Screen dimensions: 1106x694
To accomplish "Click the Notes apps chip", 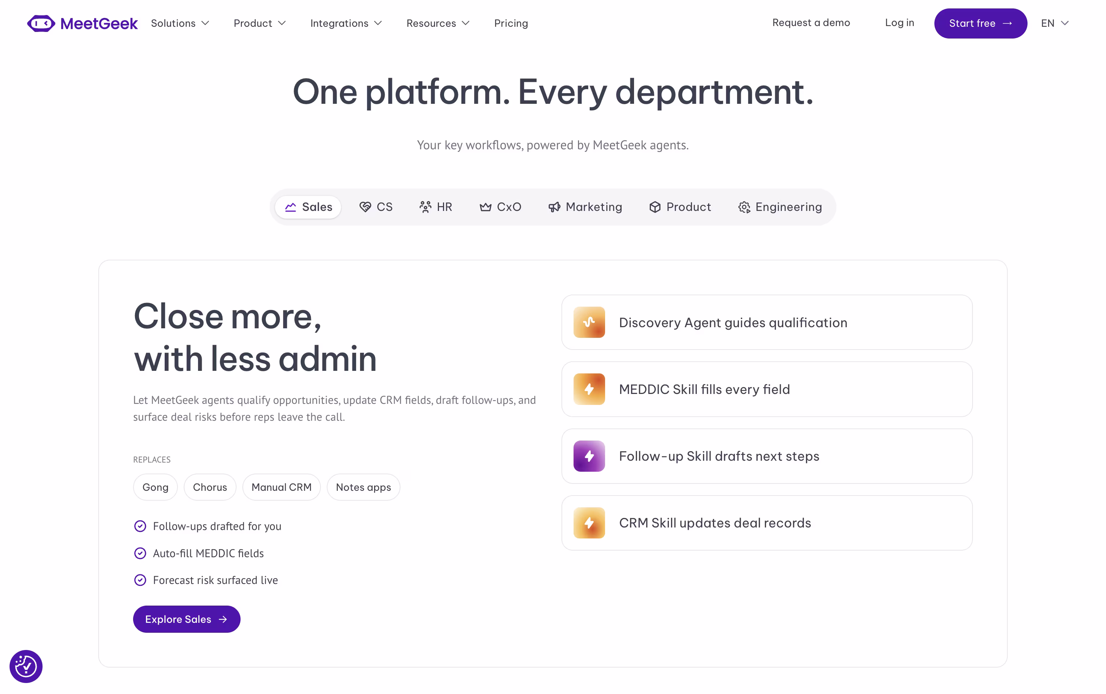I will [x=363, y=487].
